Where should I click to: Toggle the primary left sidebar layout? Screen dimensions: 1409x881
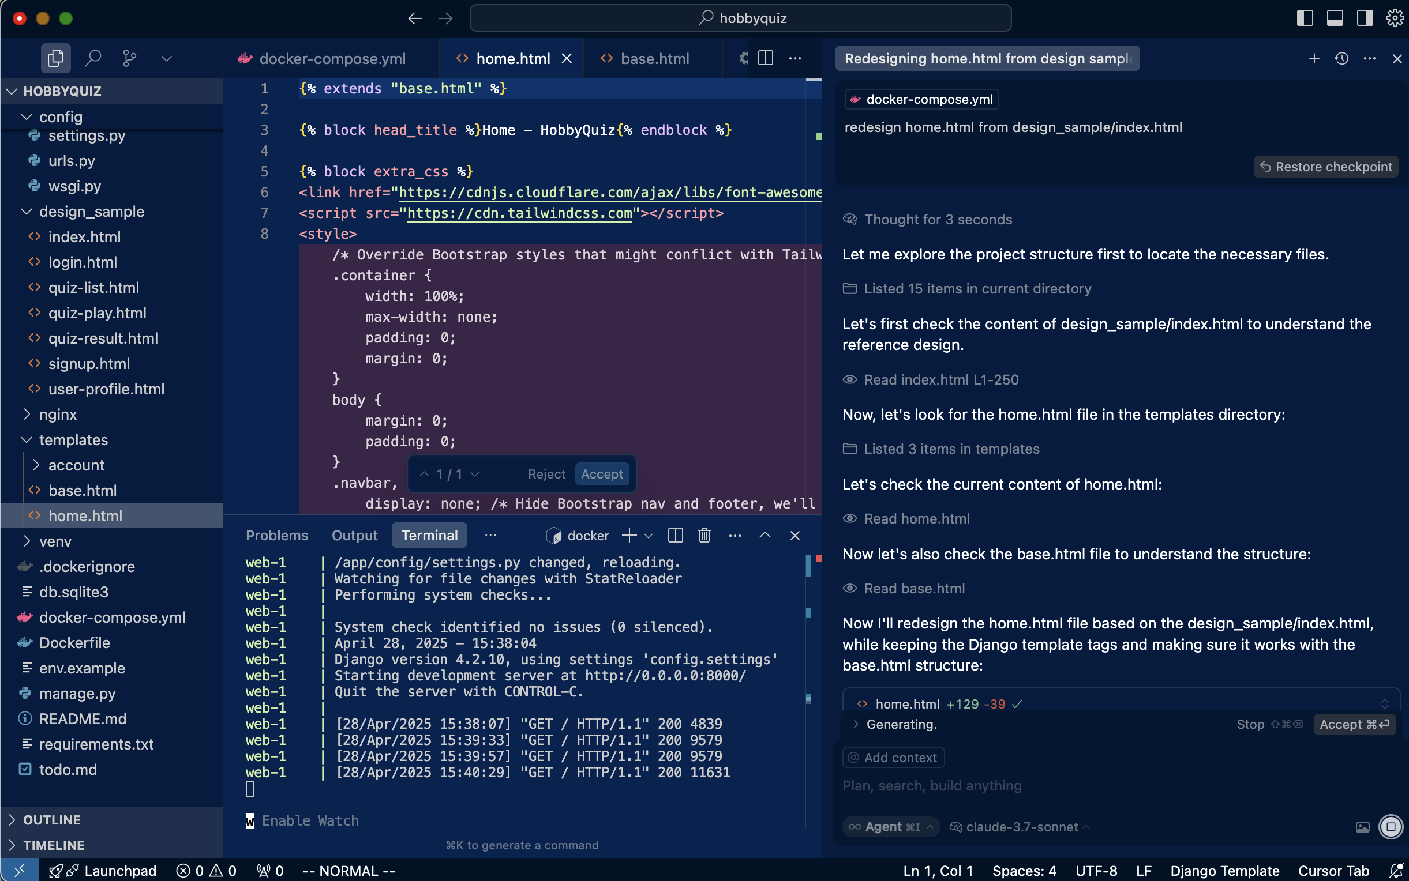click(1305, 18)
